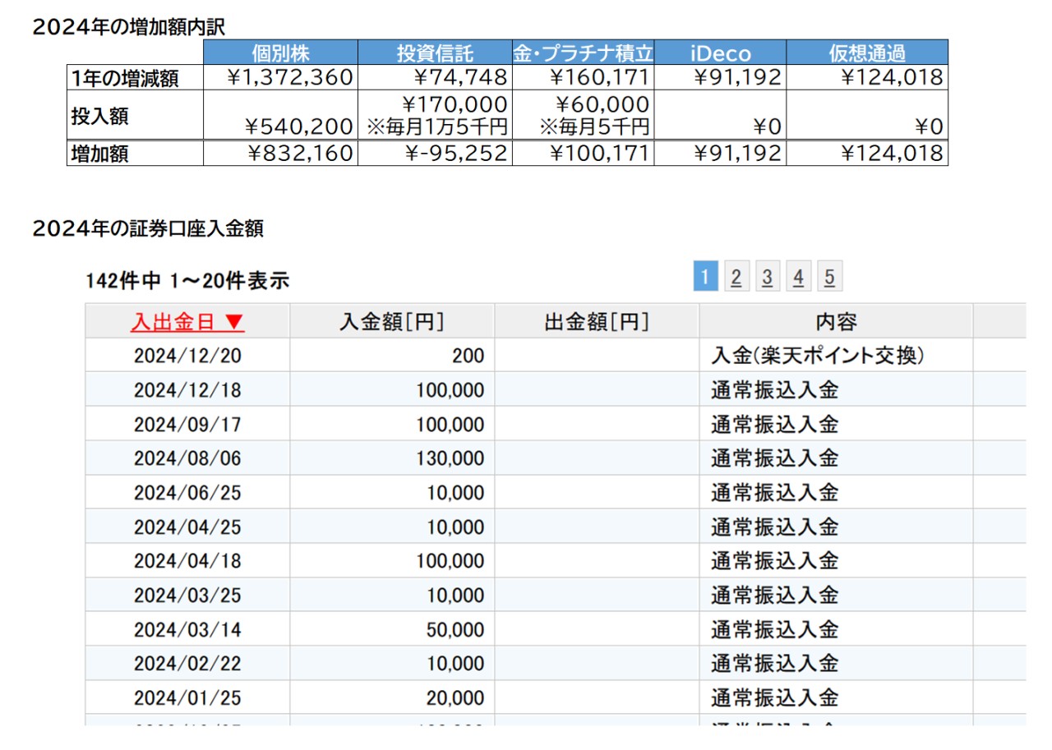Open page 3 in the pagination
The width and height of the screenshot is (1052, 750).
(767, 278)
